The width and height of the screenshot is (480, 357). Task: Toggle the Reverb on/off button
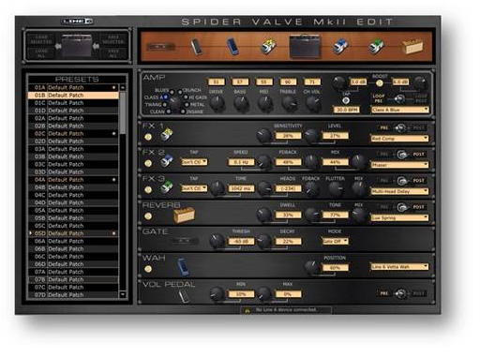pos(148,216)
